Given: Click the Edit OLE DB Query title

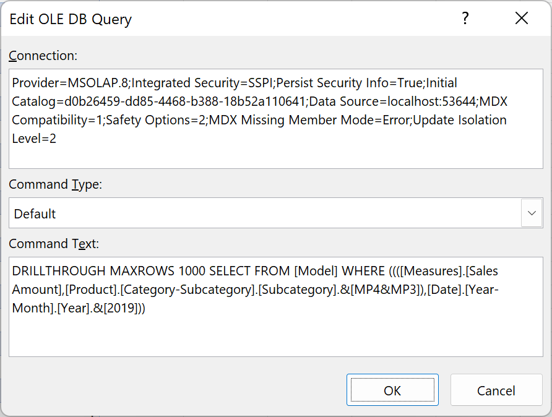Looking at the screenshot, I should click(x=71, y=19).
